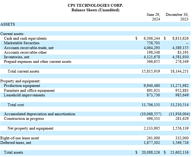Select the Accounts receivable-other label

point(25,52)
